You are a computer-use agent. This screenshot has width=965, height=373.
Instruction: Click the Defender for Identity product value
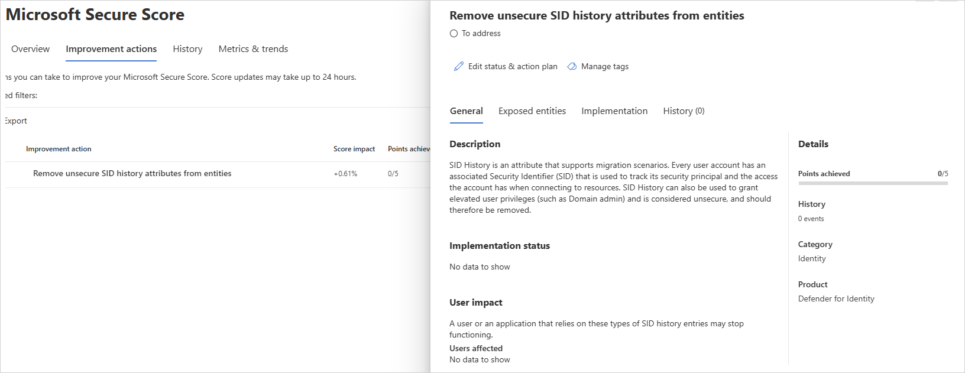pos(836,299)
